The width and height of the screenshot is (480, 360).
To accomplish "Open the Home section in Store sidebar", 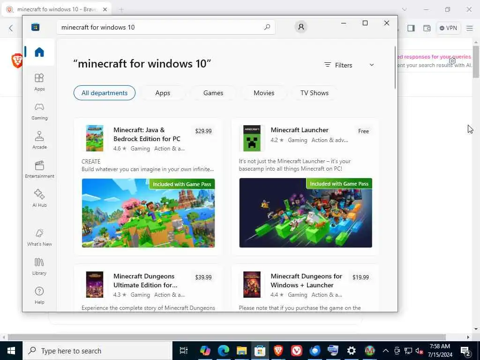I will (39, 52).
